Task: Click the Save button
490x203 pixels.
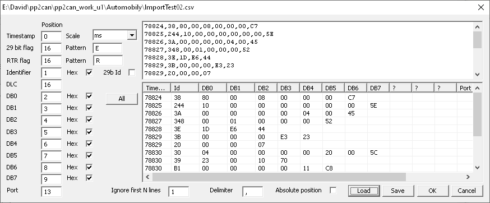Action: [x=398, y=191]
